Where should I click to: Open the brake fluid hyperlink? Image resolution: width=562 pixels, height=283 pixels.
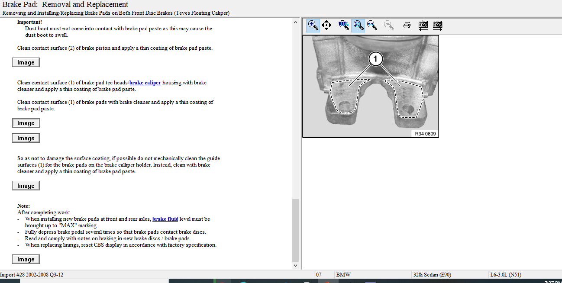pos(165,219)
